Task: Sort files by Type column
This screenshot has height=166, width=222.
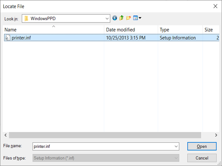Action: coord(180,30)
